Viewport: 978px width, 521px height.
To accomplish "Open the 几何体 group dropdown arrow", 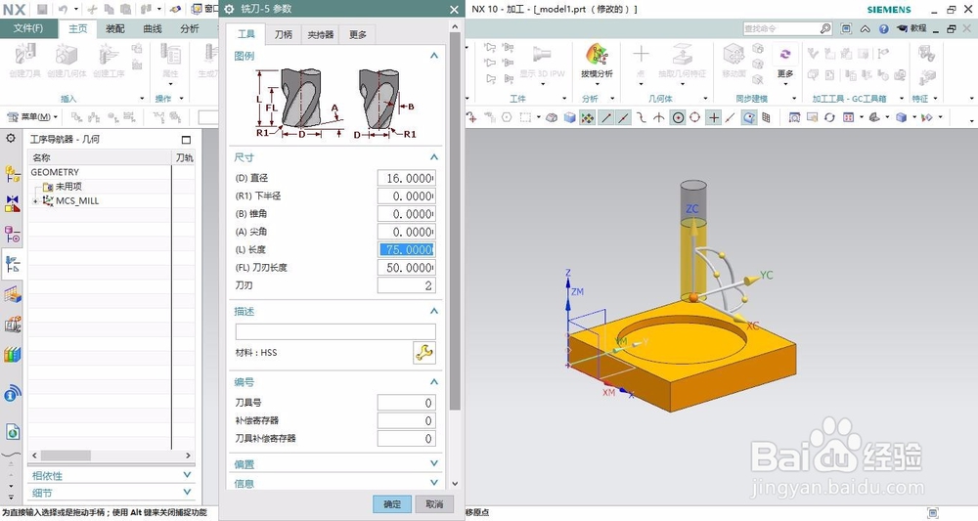I will coord(705,99).
